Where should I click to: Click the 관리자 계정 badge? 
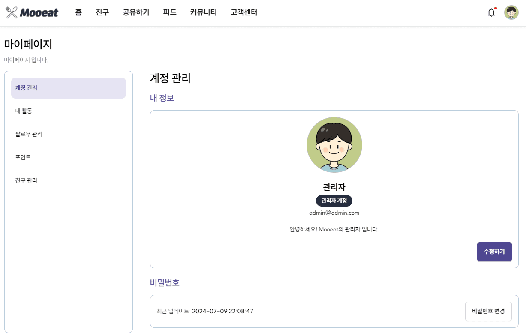334,201
